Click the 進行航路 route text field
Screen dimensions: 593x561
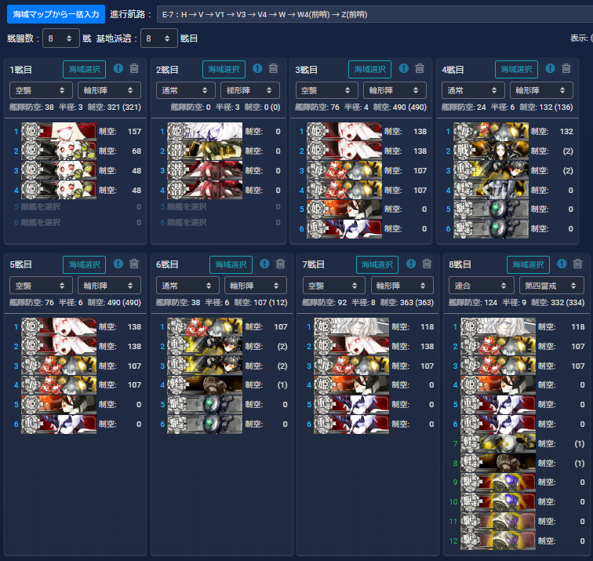point(374,14)
